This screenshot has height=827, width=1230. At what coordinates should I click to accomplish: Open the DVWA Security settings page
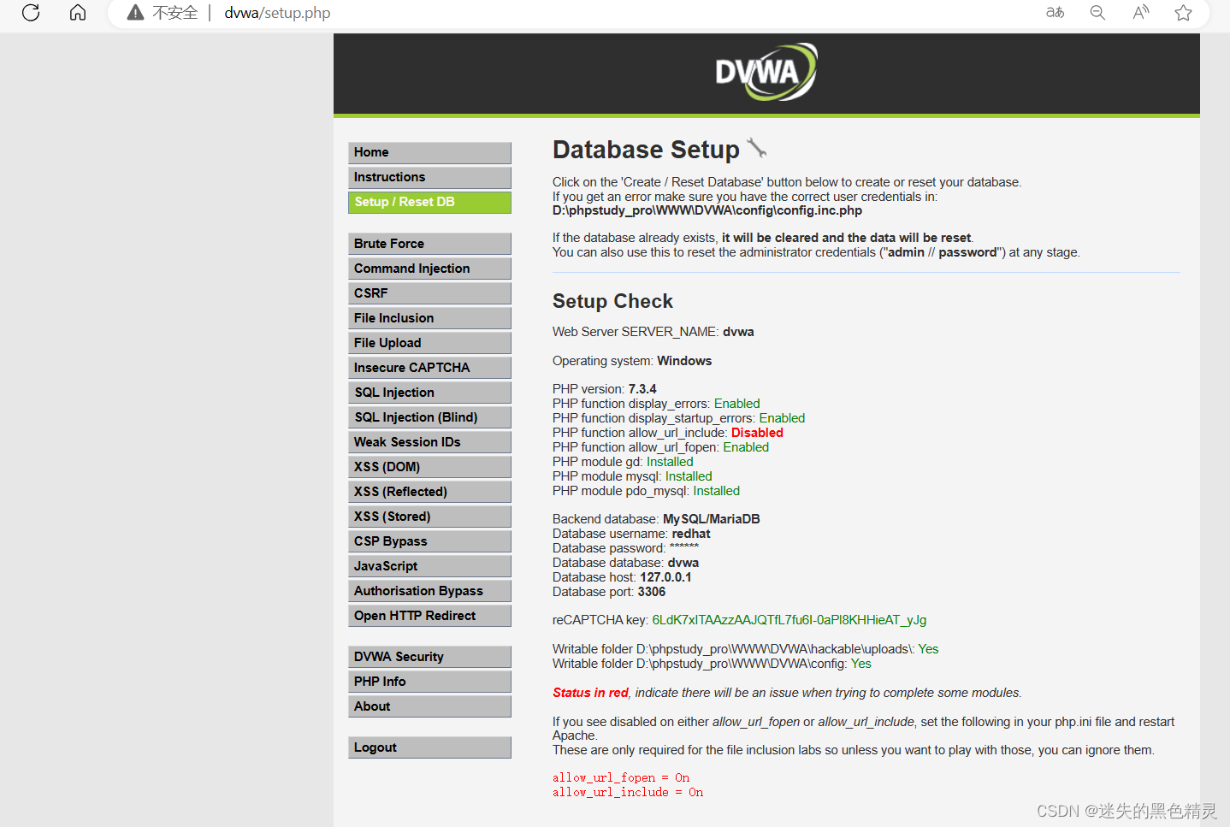(x=429, y=657)
